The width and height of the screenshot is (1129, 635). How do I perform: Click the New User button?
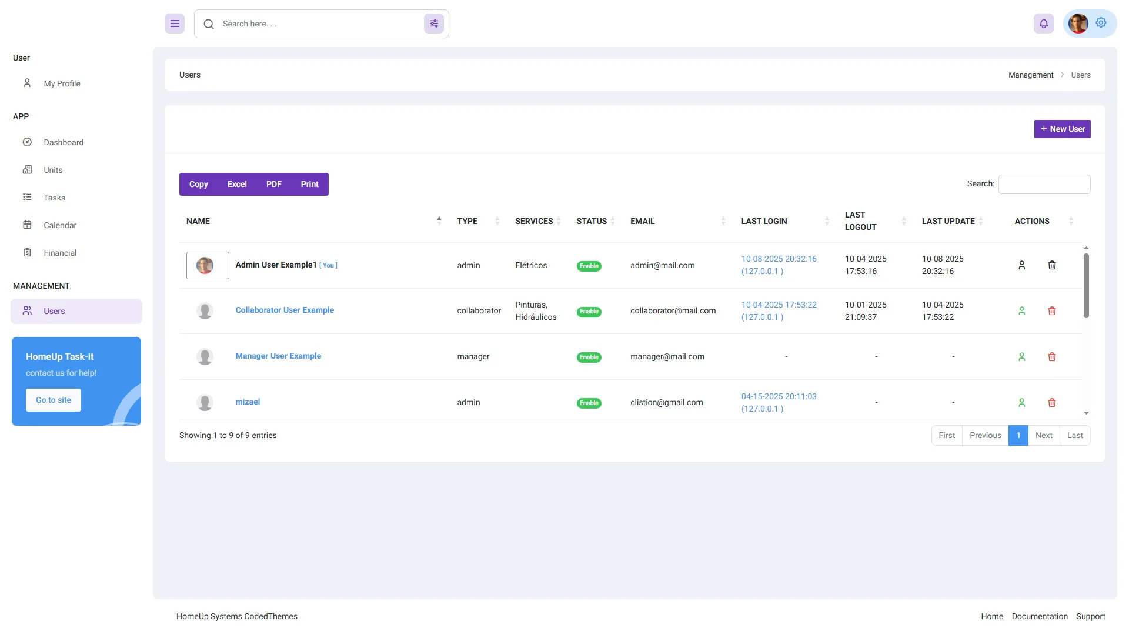point(1062,129)
